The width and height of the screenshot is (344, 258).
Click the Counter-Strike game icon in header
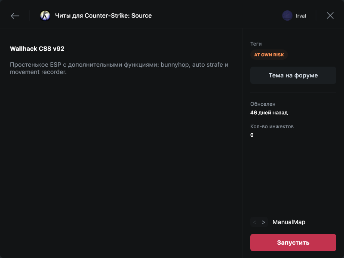coord(45,16)
